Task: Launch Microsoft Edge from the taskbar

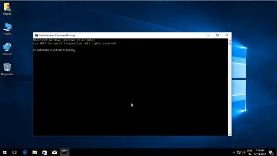Action: (x=25, y=152)
